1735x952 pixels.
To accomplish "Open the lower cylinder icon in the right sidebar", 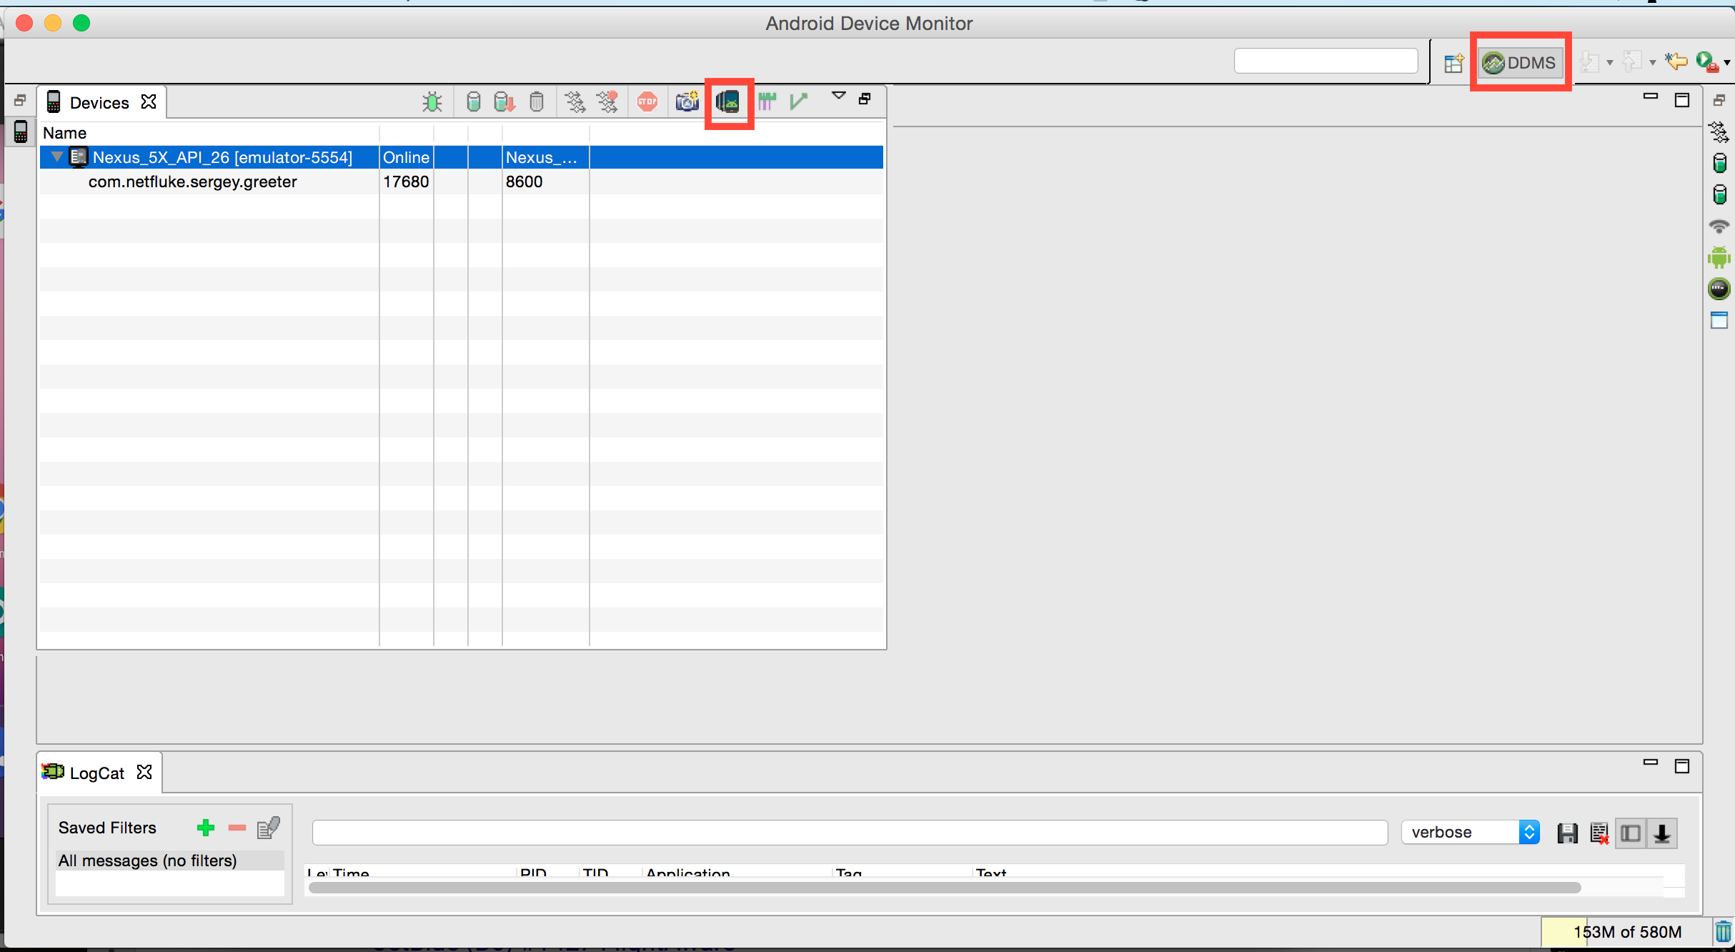I will pos(1719,194).
